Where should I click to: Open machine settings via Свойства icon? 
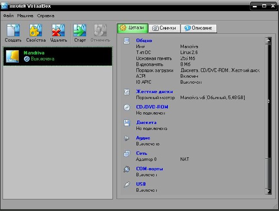[36, 30]
